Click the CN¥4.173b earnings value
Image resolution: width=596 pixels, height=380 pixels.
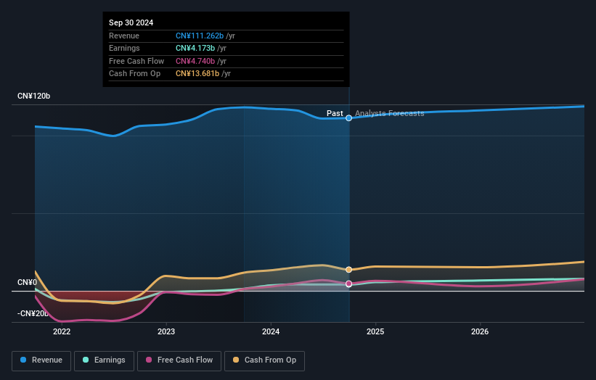[x=195, y=48]
